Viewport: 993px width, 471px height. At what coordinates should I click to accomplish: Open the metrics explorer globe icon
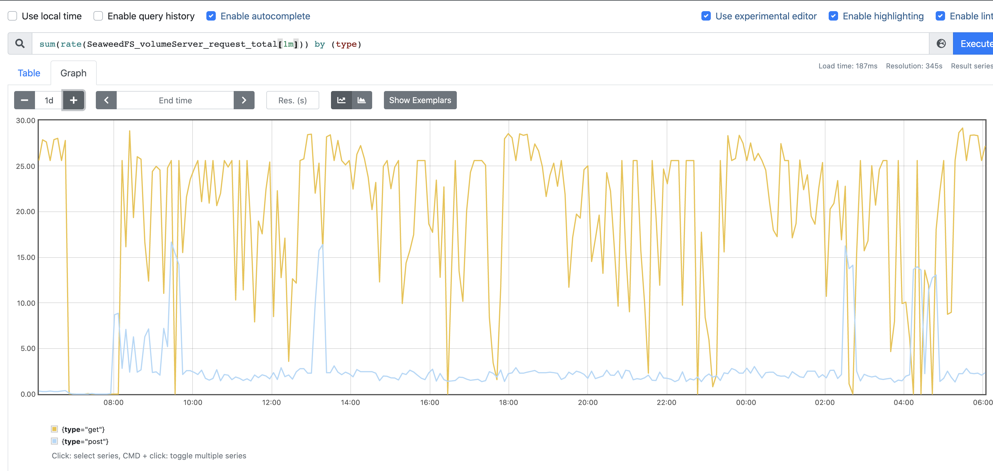pyautogui.click(x=941, y=43)
